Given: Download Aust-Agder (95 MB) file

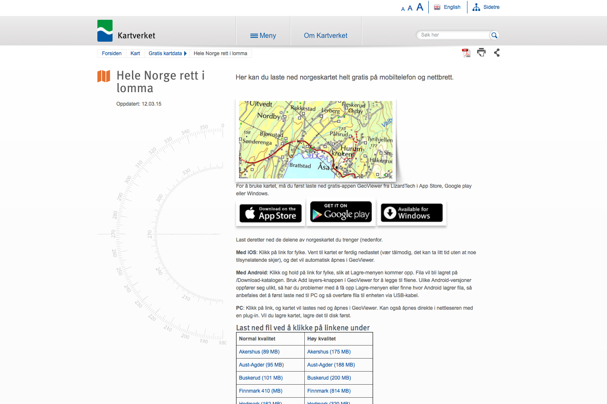Looking at the screenshot, I should point(261,365).
